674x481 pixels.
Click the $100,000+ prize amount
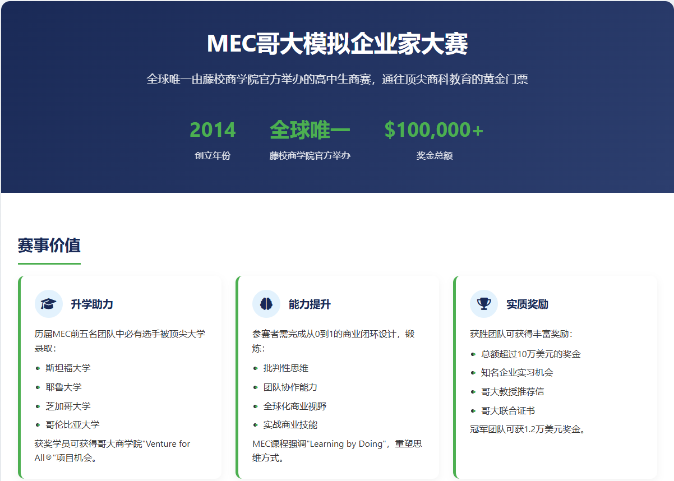(x=433, y=130)
